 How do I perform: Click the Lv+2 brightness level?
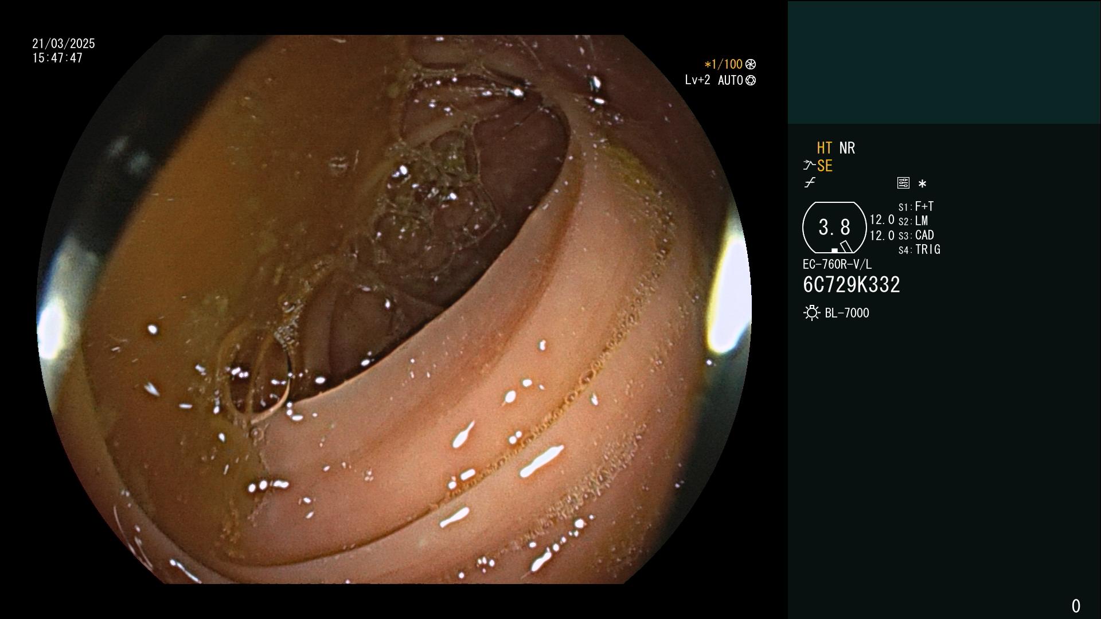click(697, 80)
